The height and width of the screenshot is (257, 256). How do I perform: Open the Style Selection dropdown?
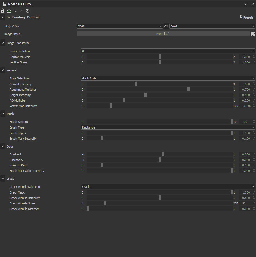[x=168, y=78]
